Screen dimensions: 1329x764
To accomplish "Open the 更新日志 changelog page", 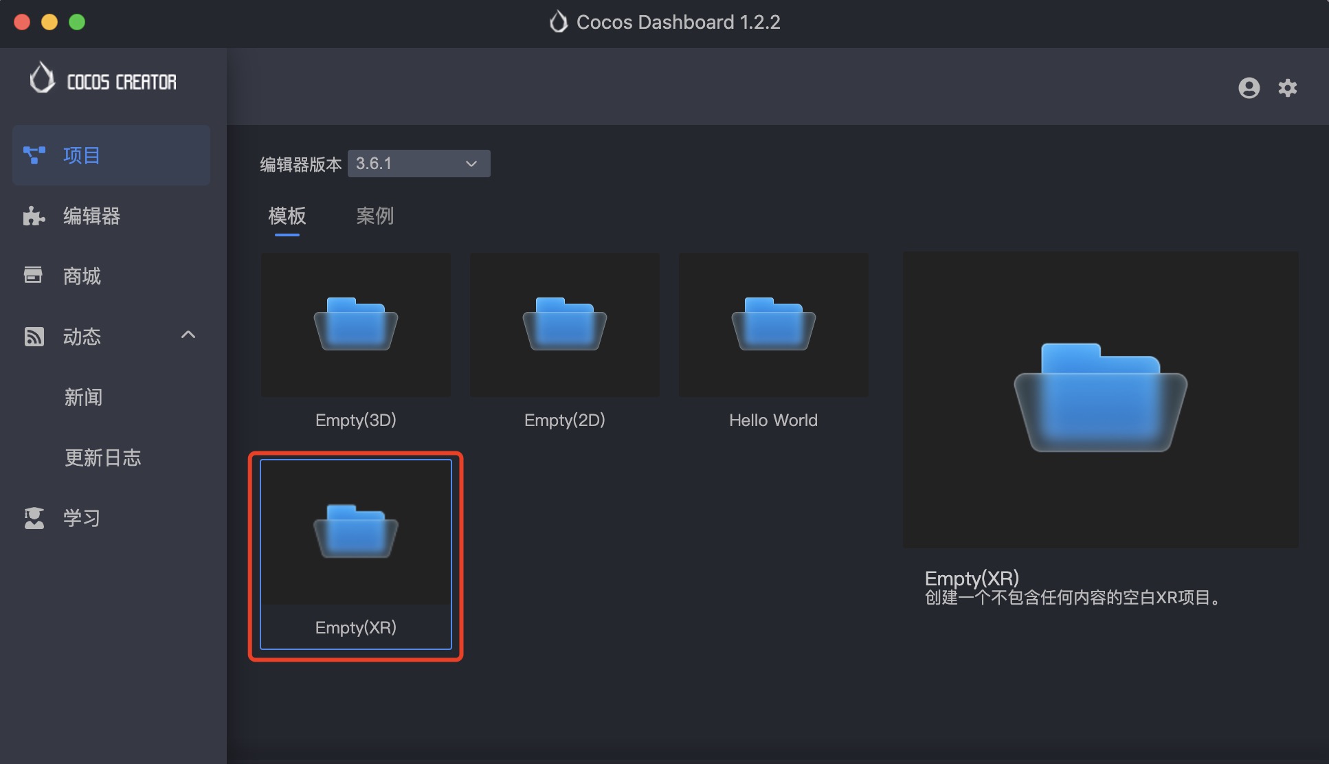I will coord(102,458).
